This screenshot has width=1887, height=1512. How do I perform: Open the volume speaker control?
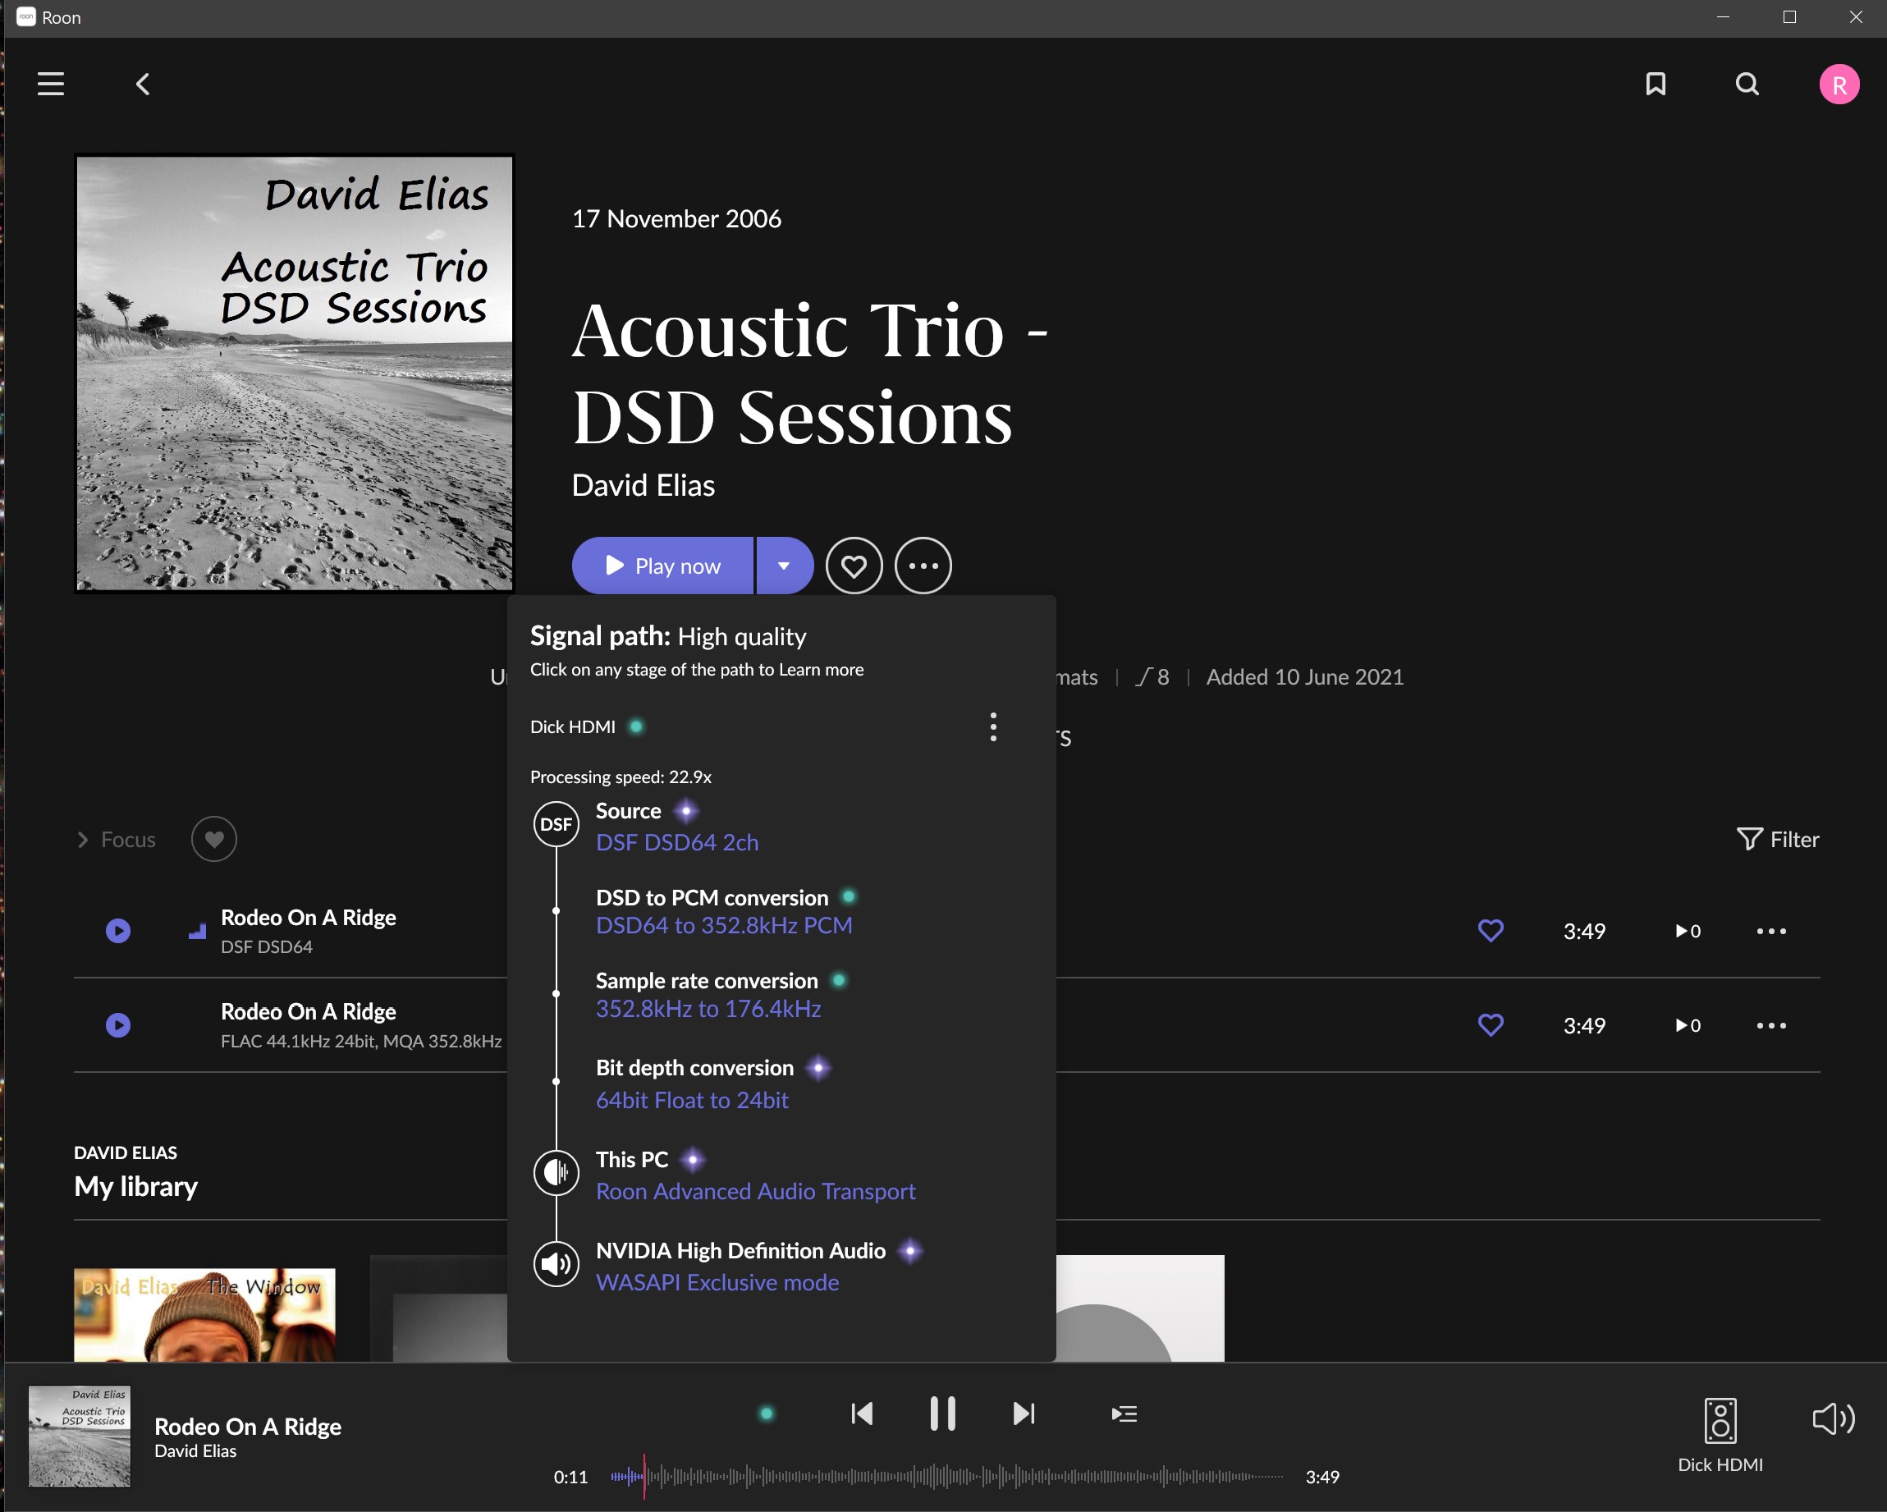click(1833, 1418)
